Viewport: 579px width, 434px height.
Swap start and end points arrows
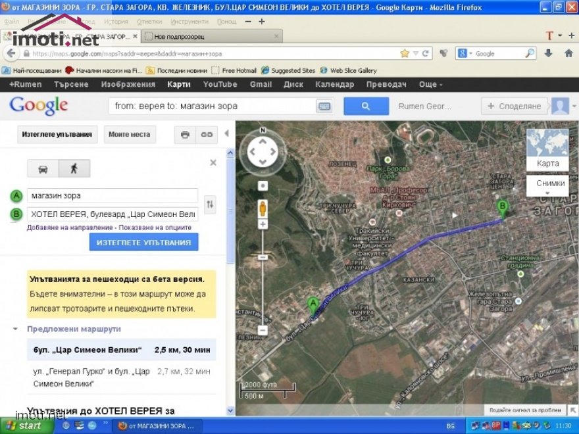tap(210, 204)
